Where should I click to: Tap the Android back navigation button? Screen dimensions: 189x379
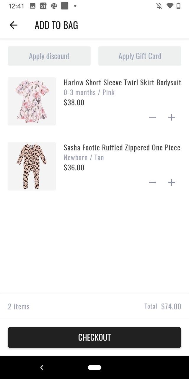coord(42,367)
